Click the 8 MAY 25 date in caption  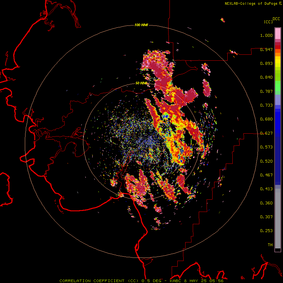(x=196, y=281)
